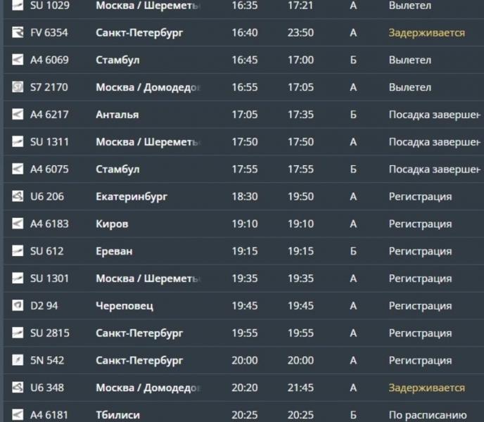The height and width of the screenshot is (422, 484).
Task: Open Екатеринбург destination entry
Action: (x=132, y=197)
